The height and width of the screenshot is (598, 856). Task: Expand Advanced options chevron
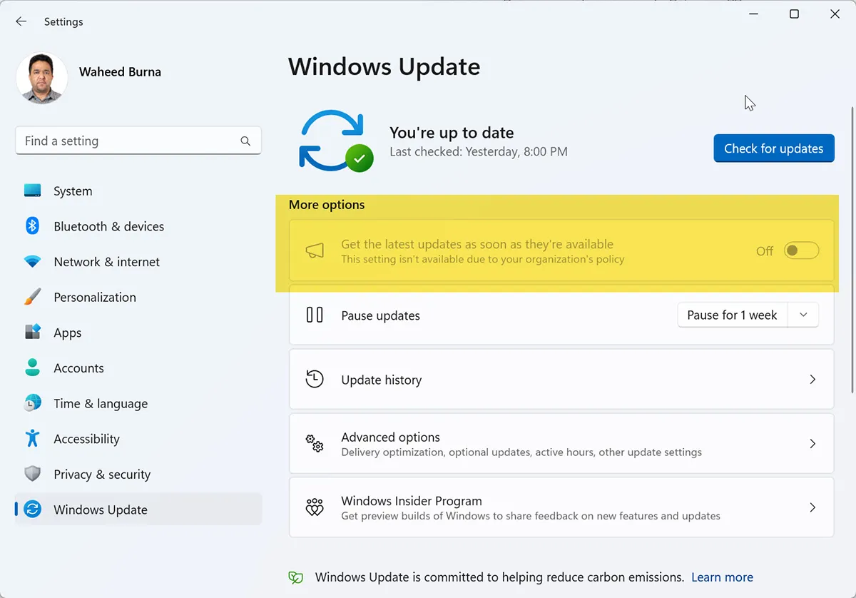coord(812,444)
